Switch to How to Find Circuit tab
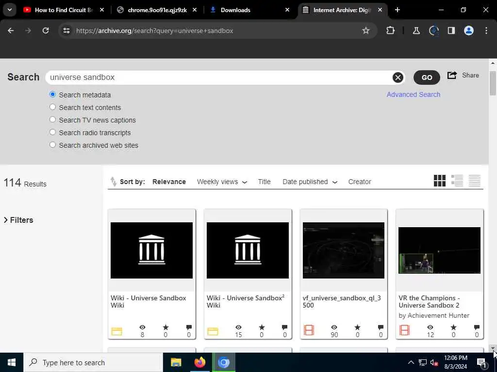 coord(64,10)
